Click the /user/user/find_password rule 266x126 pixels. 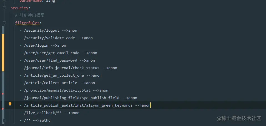pos(59,60)
